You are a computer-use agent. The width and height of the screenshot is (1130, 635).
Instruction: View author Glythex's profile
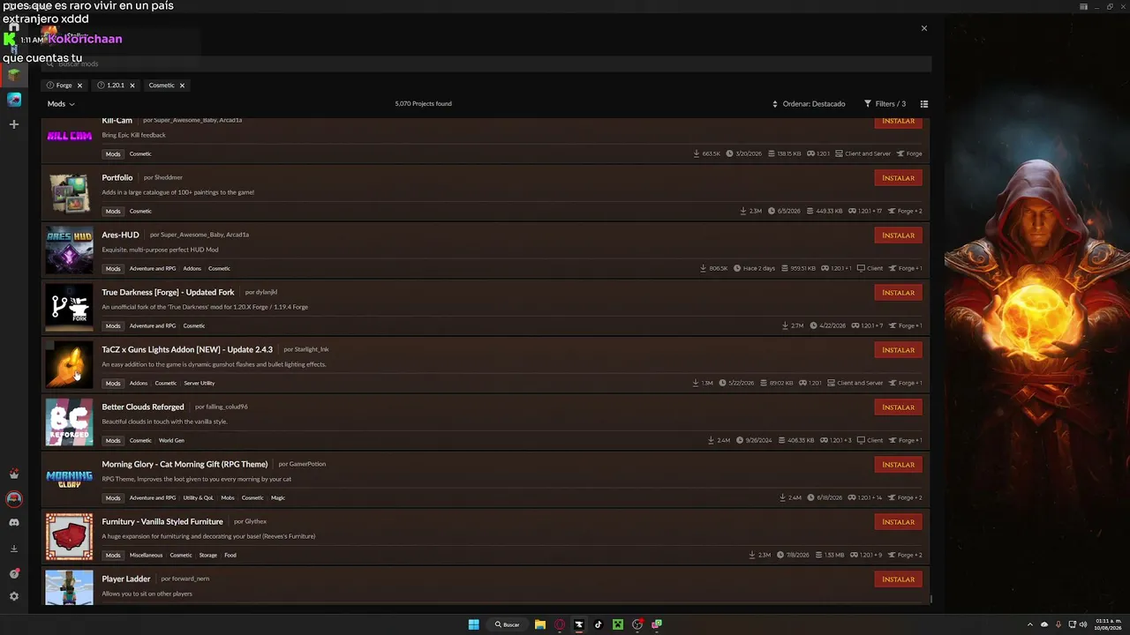click(255, 521)
